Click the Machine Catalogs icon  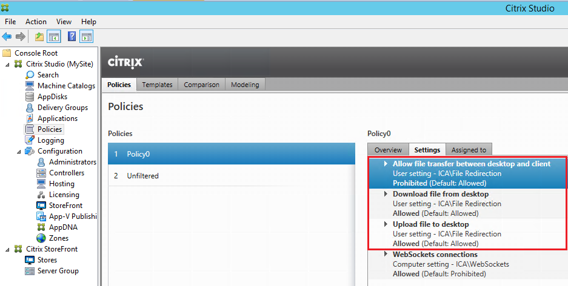tap(30, 86)
